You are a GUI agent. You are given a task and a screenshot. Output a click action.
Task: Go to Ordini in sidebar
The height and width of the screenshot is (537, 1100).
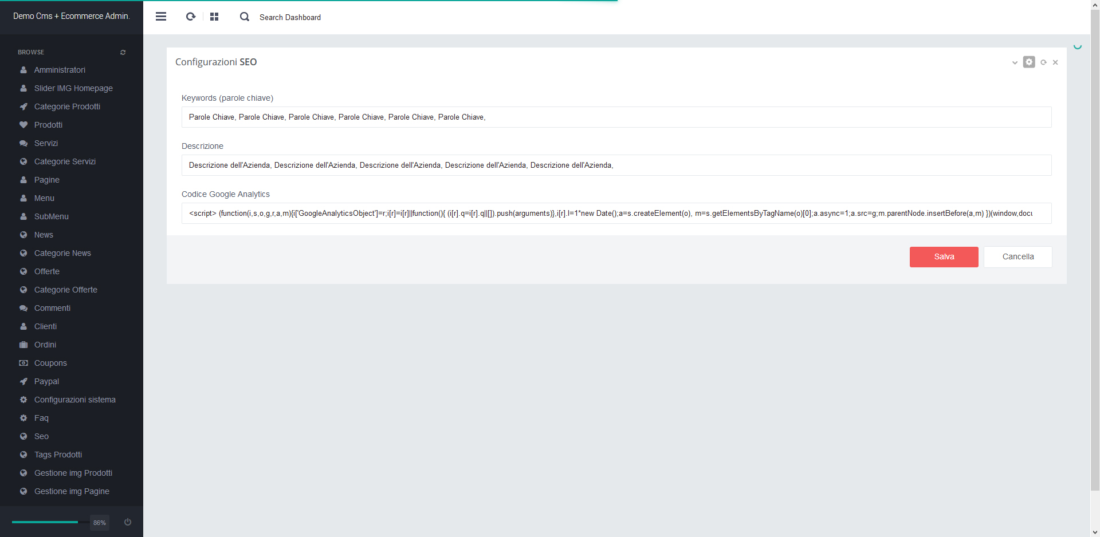pyautogui.click(x=45, y=345)
